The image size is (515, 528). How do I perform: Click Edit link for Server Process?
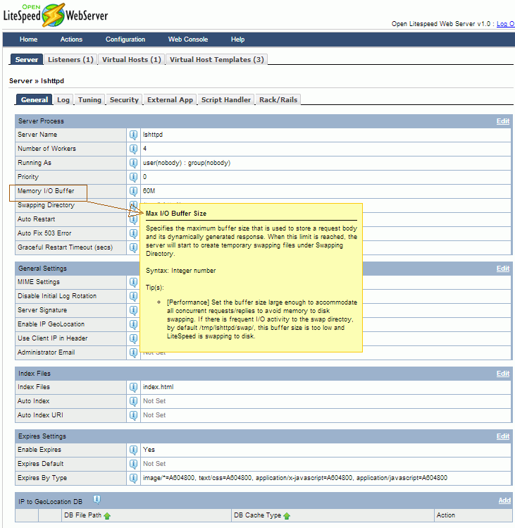(x=502, y=121)
